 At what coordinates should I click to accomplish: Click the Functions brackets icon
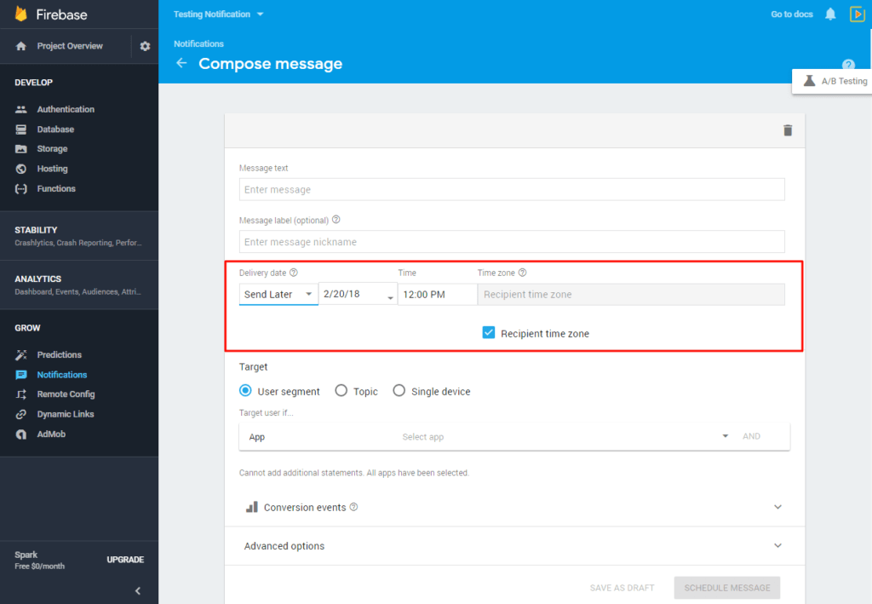pyautogui.click(x=21, y=189)
